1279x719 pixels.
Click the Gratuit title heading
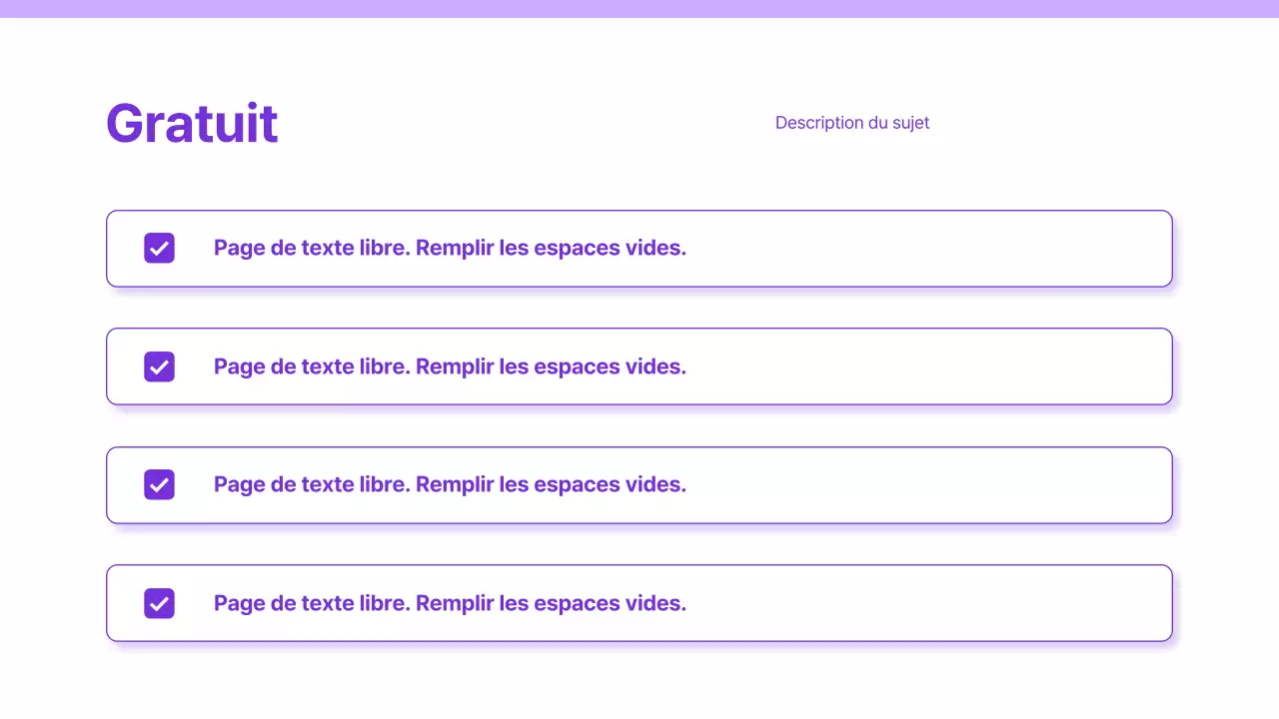(192, 123)
